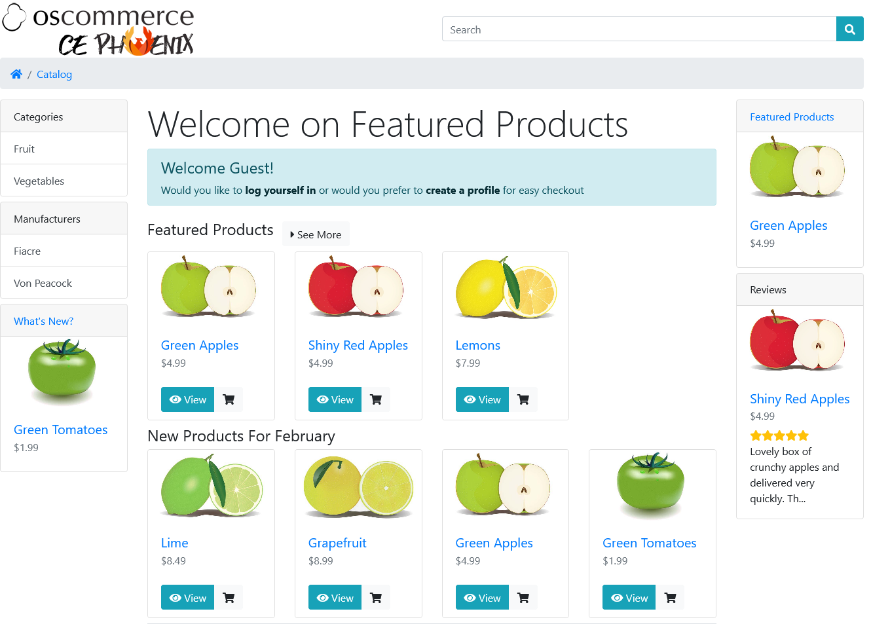
Task: Click the search magnifier icon button
Action: tap(849, 29)
